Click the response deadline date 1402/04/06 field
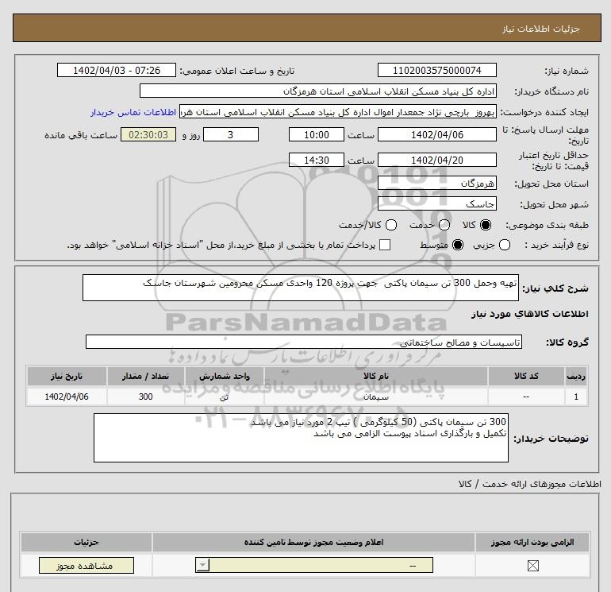The height and width of the screenshot is (592, 611). click(x=436, y=134)
